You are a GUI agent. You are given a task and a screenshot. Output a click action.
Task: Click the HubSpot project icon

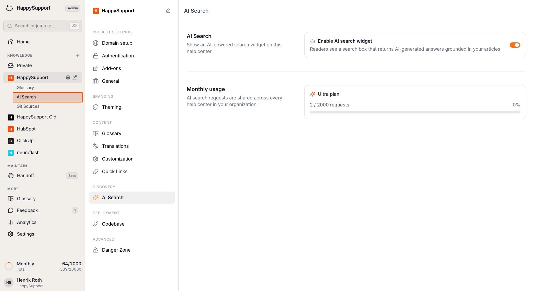click(x=11, y=129)
